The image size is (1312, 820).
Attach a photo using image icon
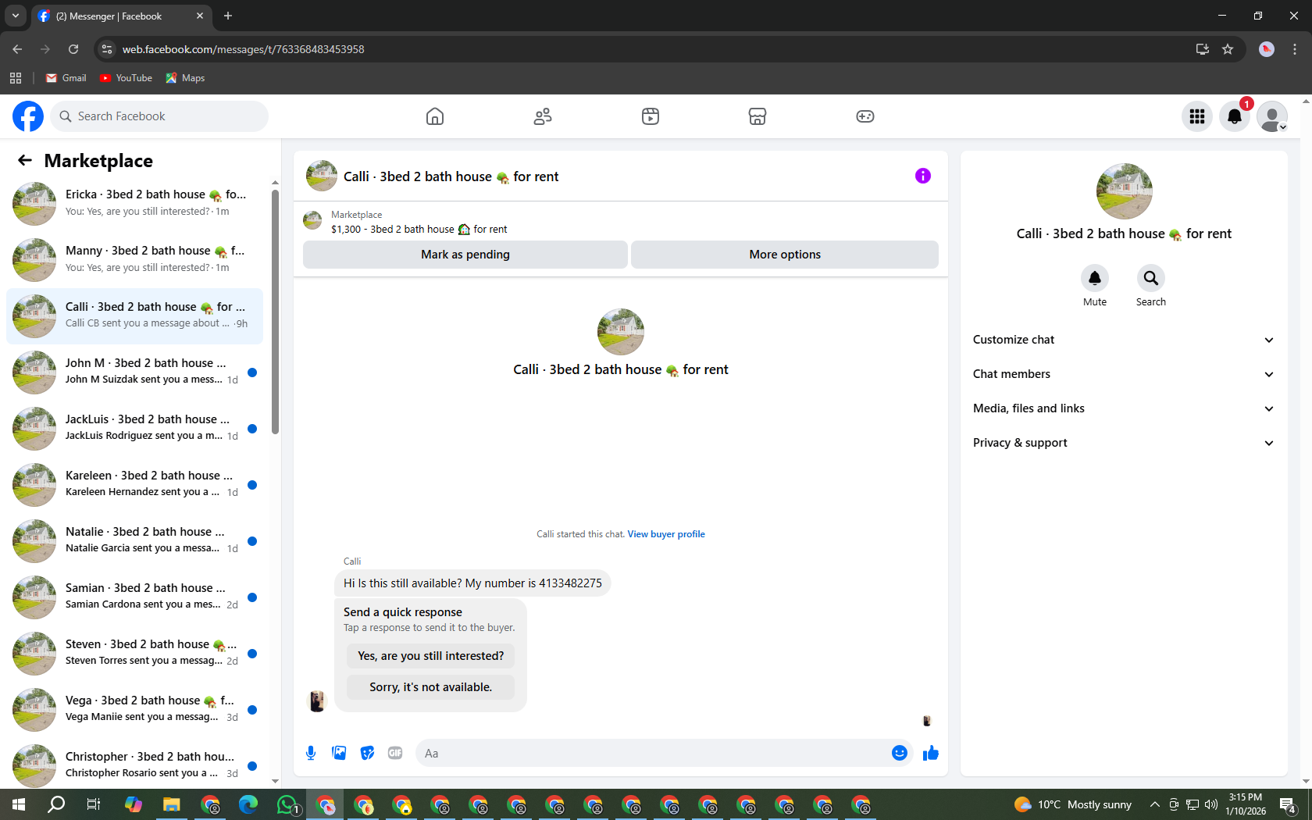coord(339,753)
